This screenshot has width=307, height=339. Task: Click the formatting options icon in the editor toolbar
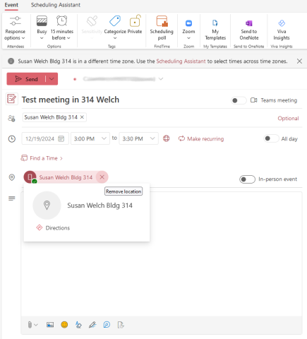[78, 325]
